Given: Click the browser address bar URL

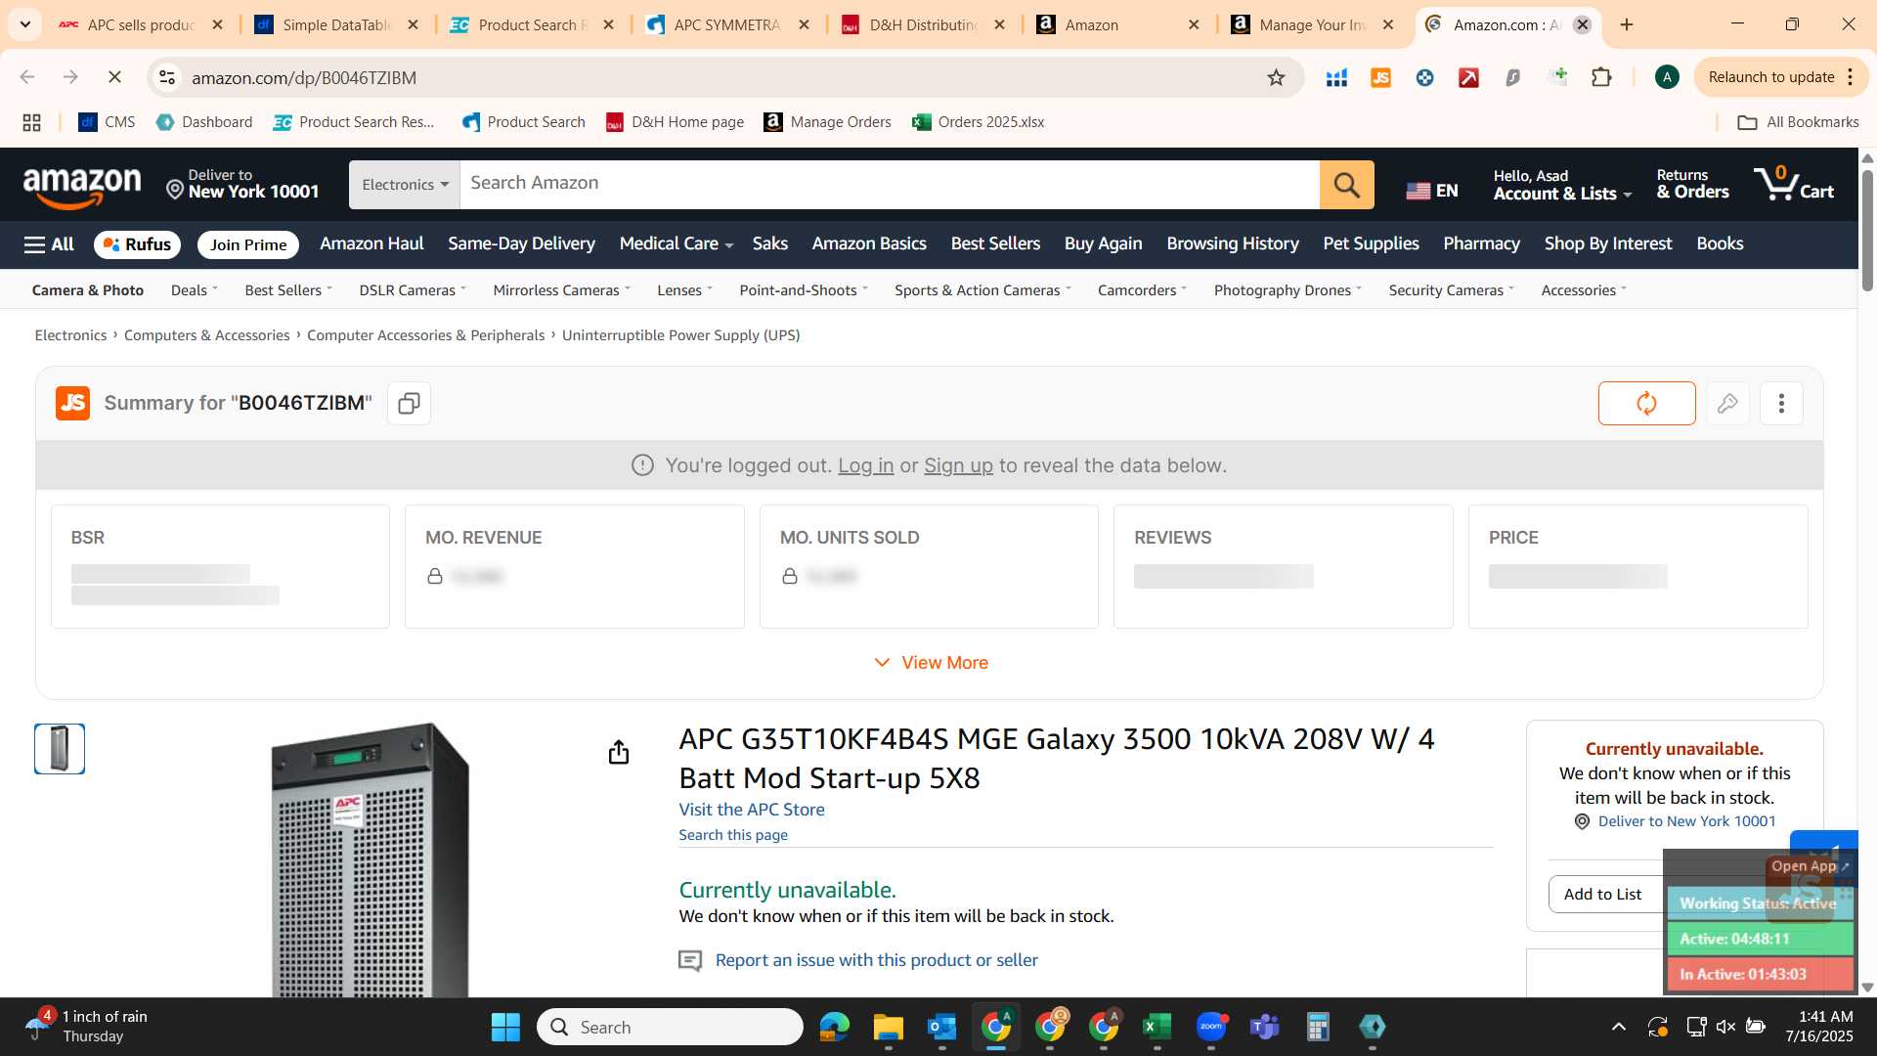Looking at the screenshot, I should coord(304,77).
